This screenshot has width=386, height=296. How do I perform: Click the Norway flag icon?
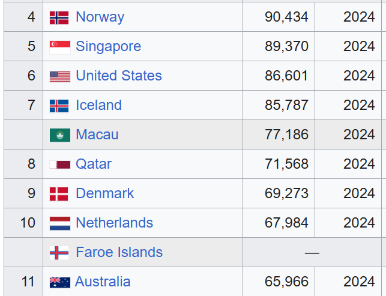click(59, 18)
